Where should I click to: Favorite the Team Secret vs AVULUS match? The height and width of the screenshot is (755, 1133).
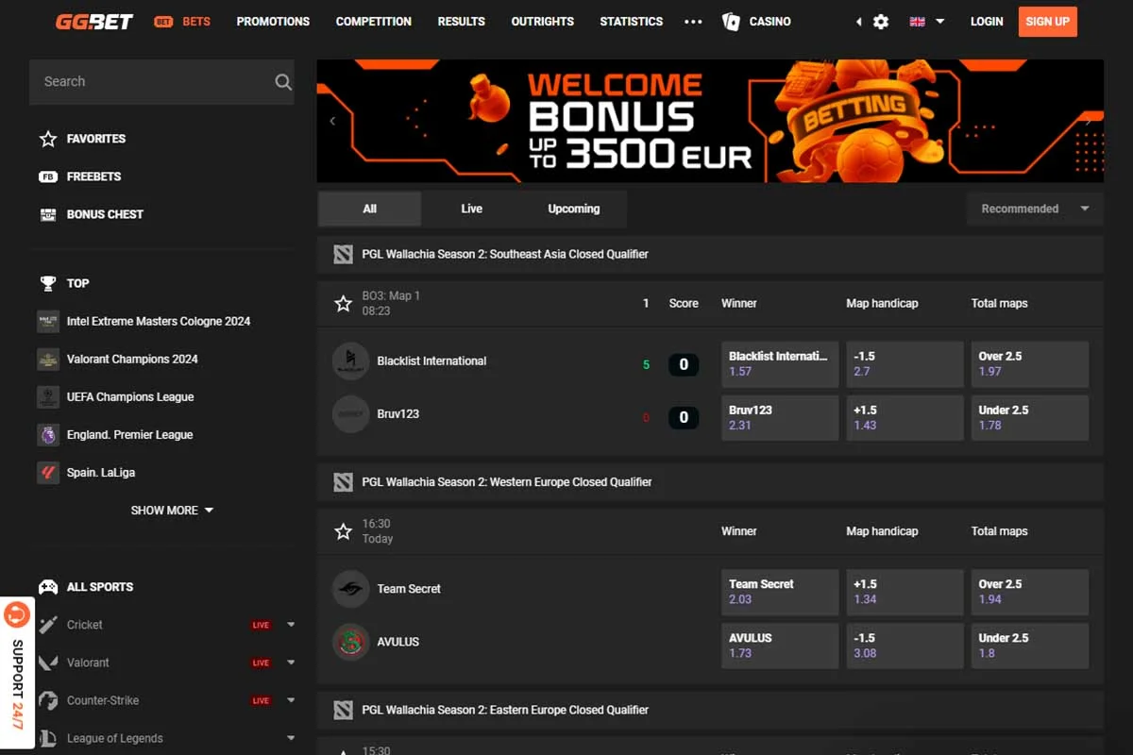click(x=344, y=531)
